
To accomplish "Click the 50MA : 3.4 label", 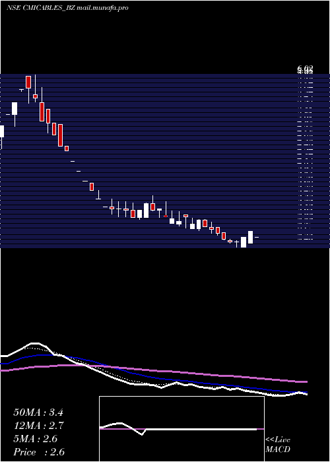I will 38,412.
